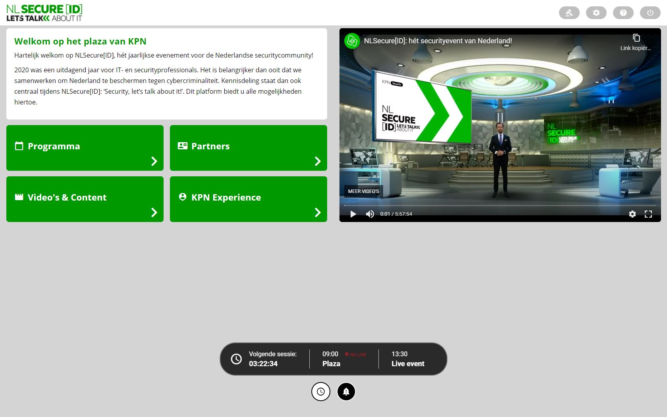Click the Welkom op het plaza heading
Screen dimensions: 667x417
tap(80, 41)
